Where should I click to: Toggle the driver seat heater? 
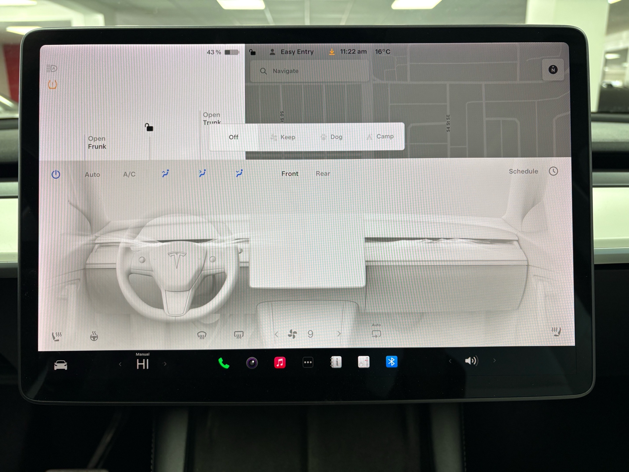coord(57,336)
